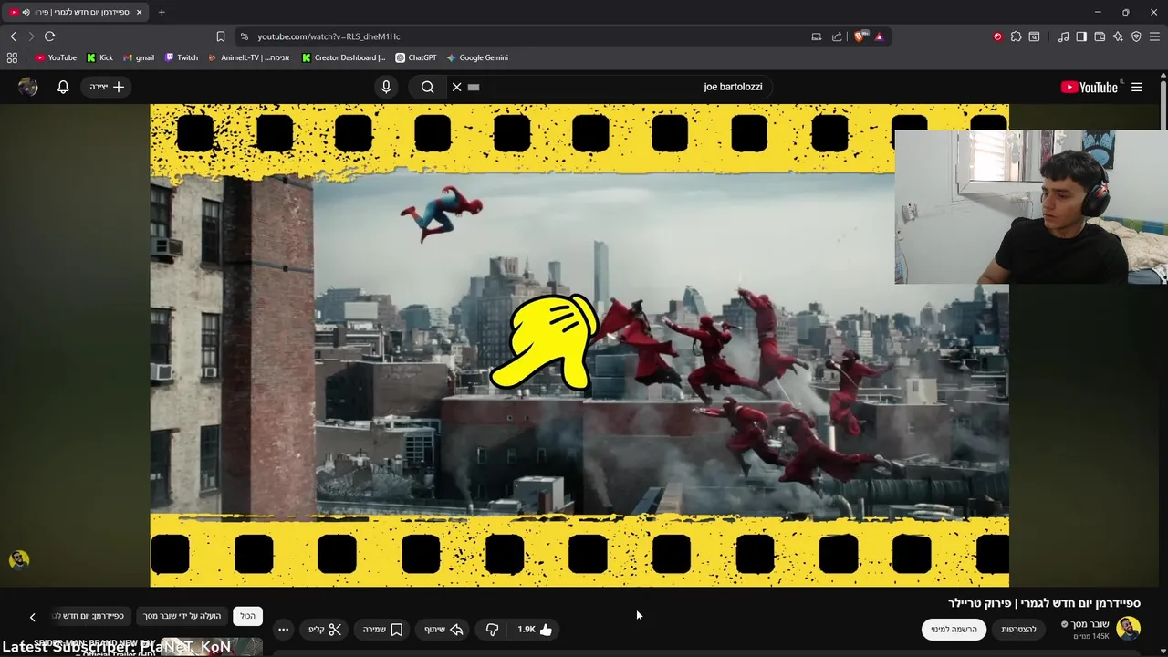Join the channel with 'להצטרפות' button
Viewport: 1168px width, 657px height.
click(1018, 630)
